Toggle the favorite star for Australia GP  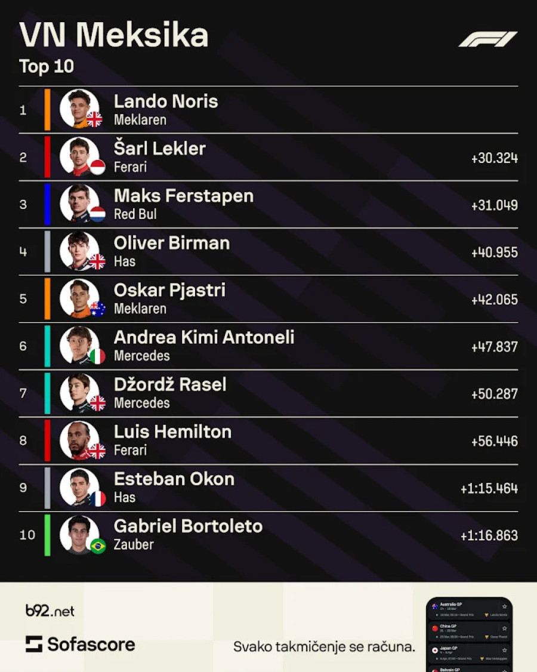(504, 606)
